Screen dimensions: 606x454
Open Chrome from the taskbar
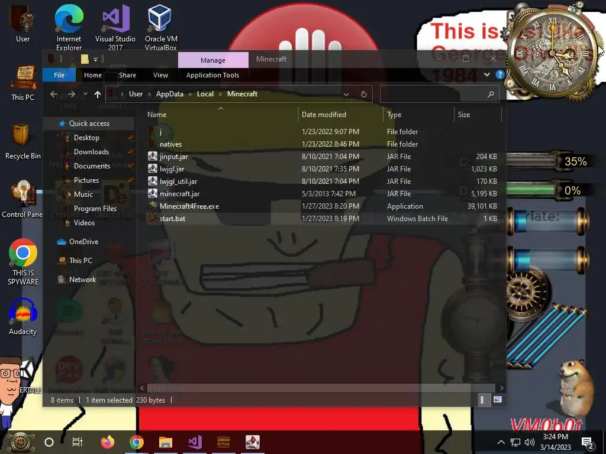[x=137, y=442]
